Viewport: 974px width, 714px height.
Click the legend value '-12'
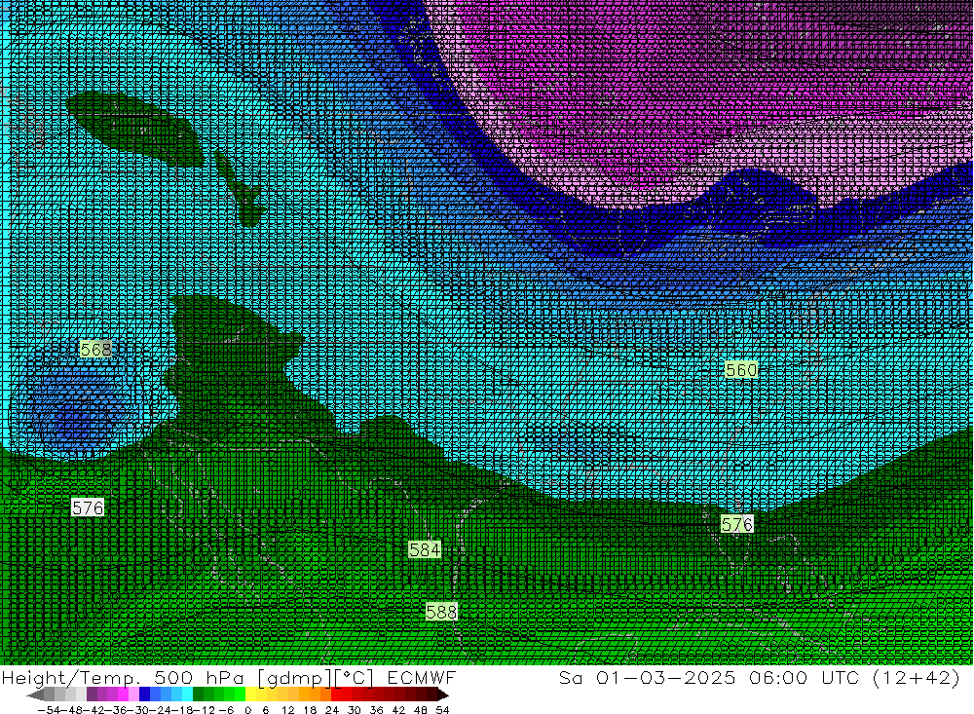click(205, 710)
